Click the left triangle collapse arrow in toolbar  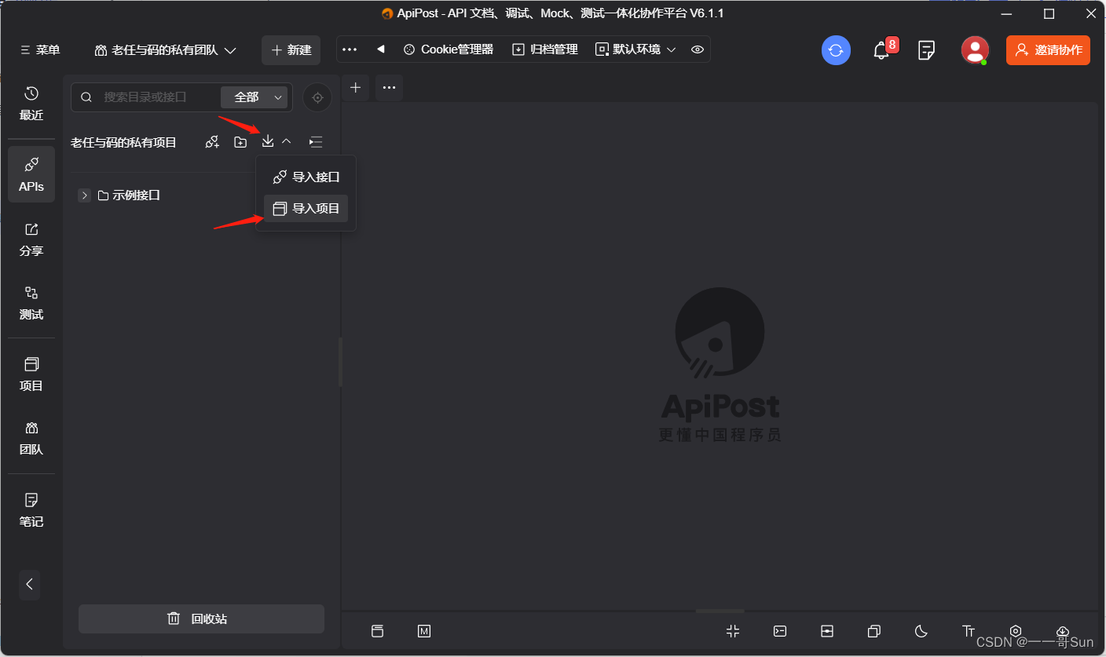[381, 49]
